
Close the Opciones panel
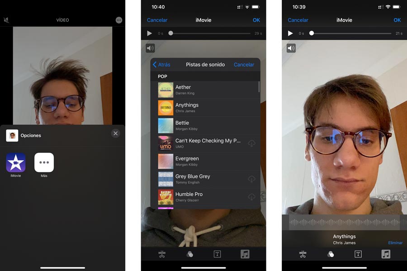pyautogui.click(x=115, y=133)
